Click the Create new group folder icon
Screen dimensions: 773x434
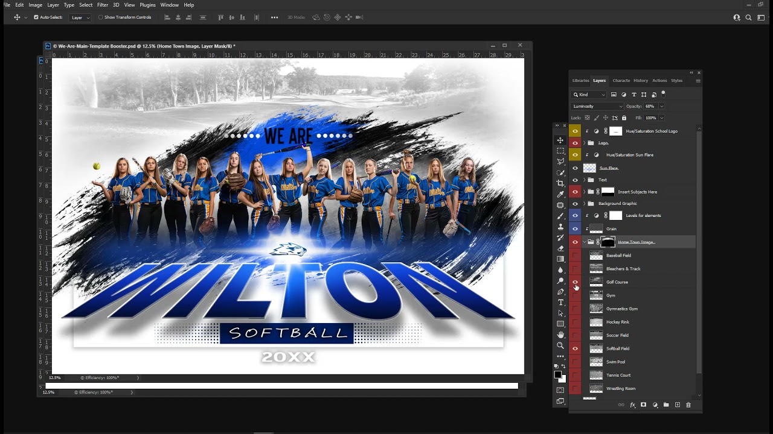click(x=666, y=405)
